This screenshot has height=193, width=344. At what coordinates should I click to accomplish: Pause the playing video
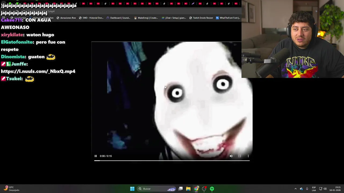click(95, 156)
